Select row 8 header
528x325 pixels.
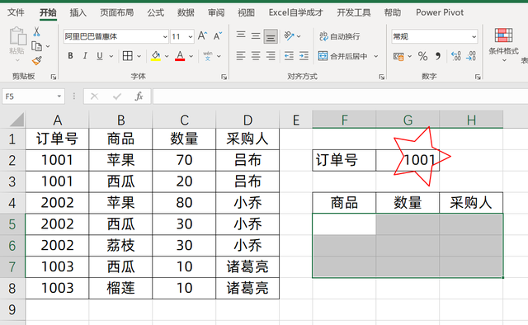click(x=12, y=288)
